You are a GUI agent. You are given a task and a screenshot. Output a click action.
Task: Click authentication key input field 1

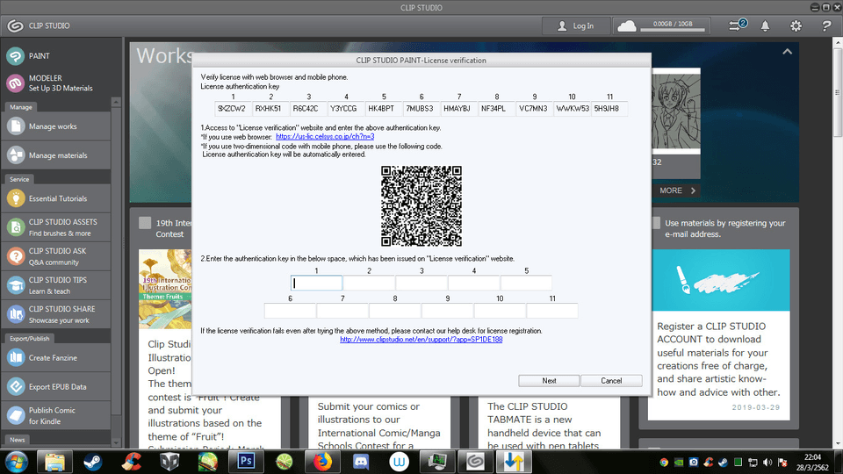click(x=316, y=283)
